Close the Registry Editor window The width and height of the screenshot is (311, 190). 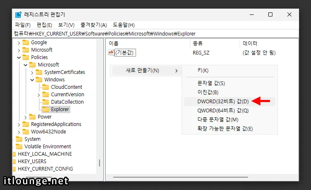(x=289, y=14)
